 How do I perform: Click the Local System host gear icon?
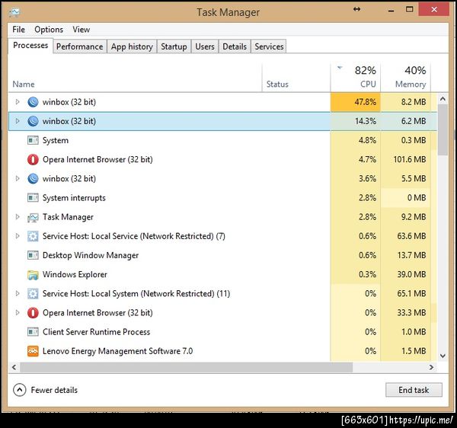pyautogui.click(x=33, y=294)
